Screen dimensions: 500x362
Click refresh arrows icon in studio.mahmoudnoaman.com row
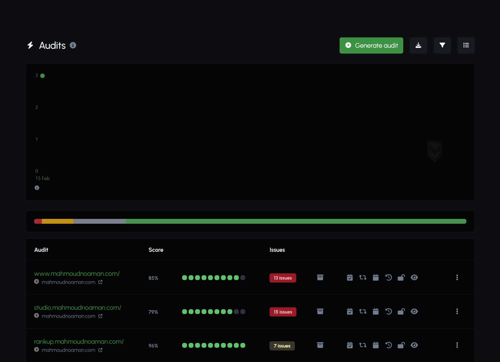[363, 311]
